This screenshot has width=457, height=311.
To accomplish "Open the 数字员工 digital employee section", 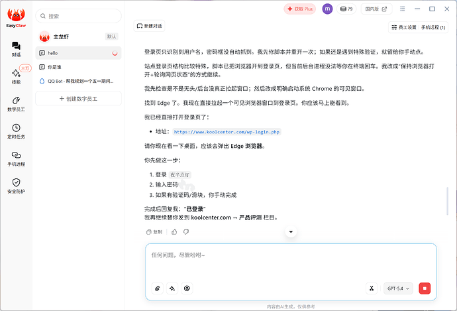I will point(16,104).
